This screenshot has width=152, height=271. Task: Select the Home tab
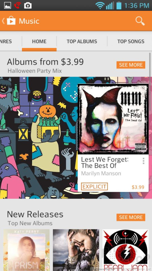pyautogui.click(x=39, y=41)
